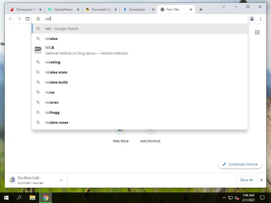This screenshot has width=271, height=203.
Task: Open the Chrome profile avatar
Action: point(252,19)
